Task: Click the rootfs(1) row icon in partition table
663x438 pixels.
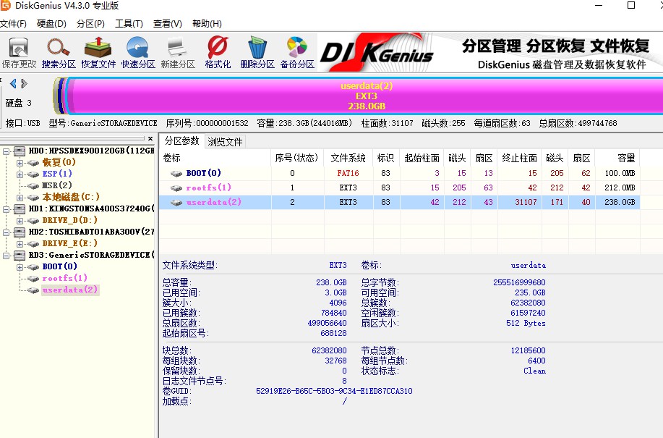Action: pos(176,188)
